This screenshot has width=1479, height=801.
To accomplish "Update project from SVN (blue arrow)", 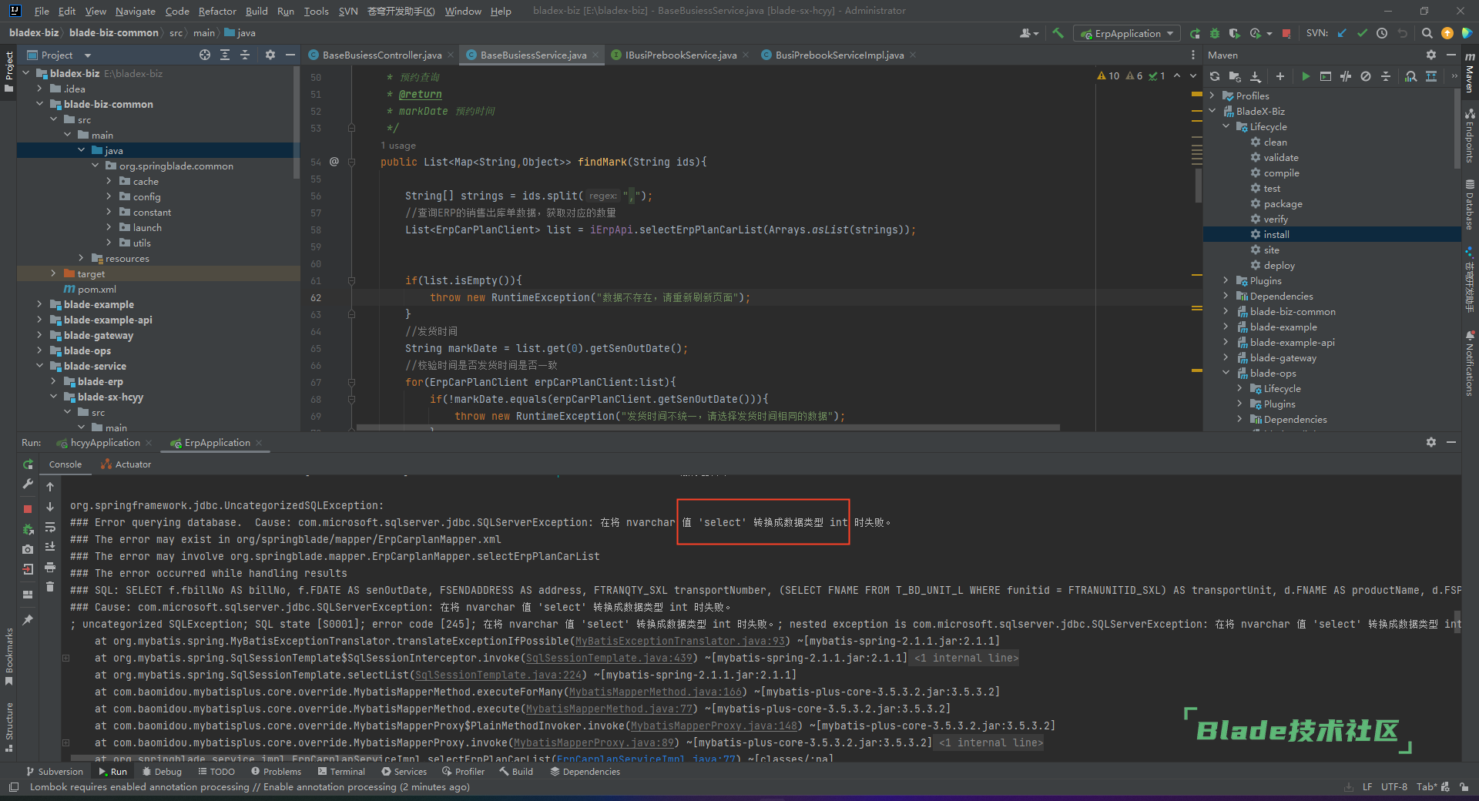I will pos(1342,33).
